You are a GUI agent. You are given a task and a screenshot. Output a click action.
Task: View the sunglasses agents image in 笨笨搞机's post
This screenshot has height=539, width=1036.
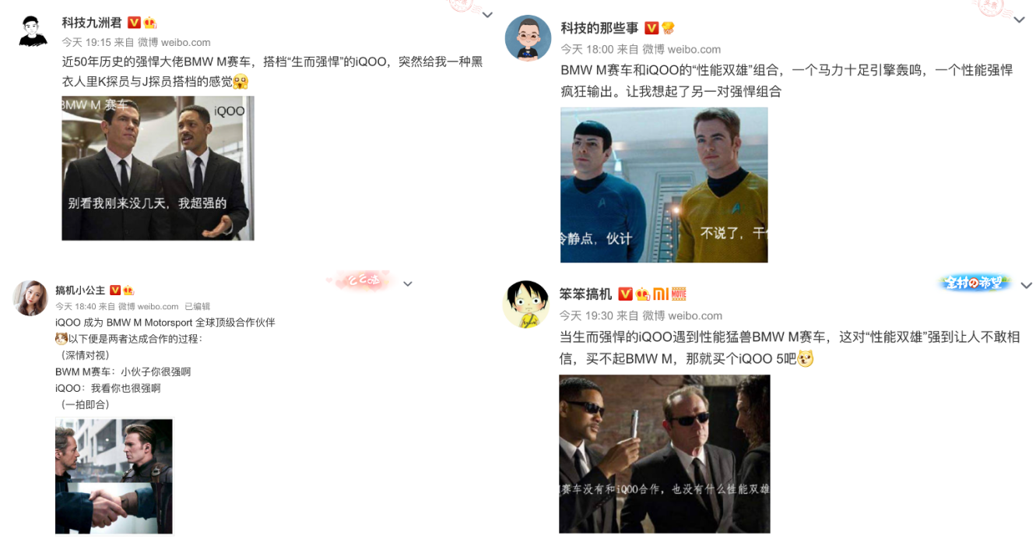(665, 454)
